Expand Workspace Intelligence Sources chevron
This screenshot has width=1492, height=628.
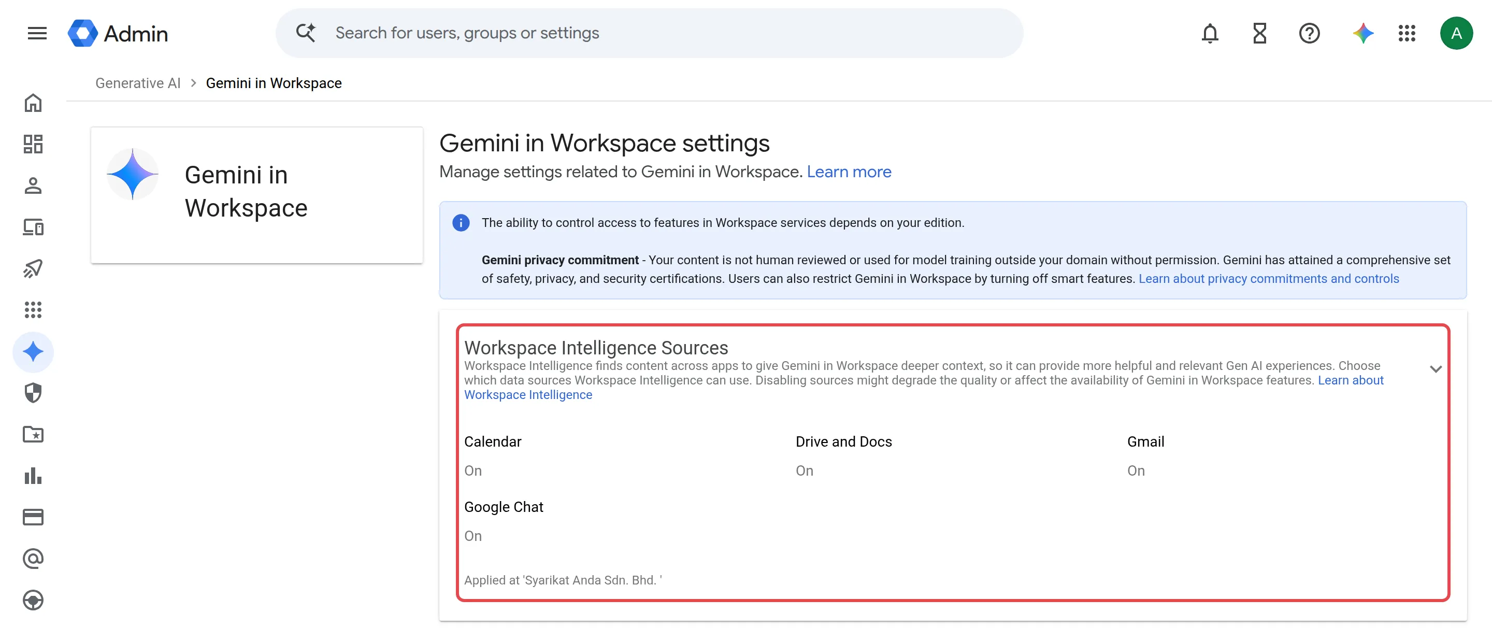tap(1435, 369)
